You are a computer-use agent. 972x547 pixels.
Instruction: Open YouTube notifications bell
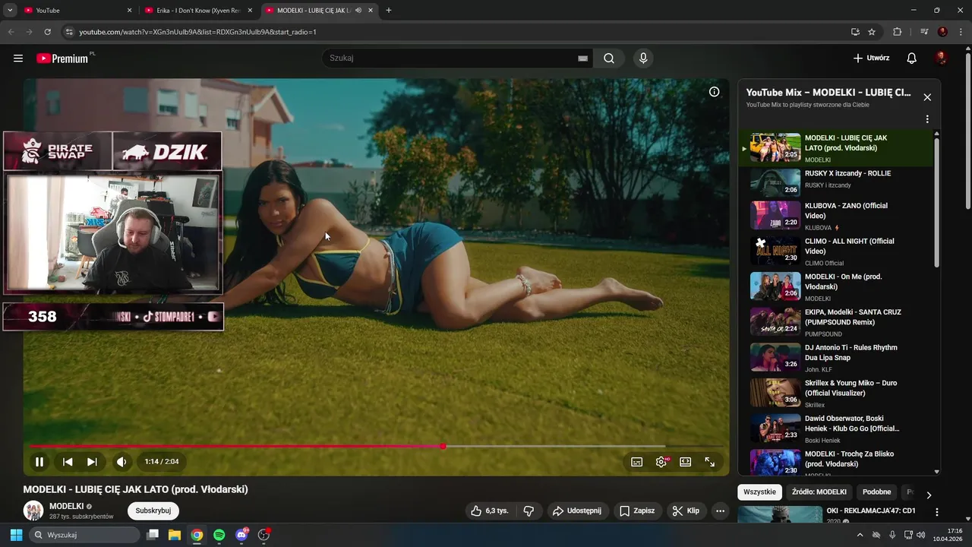click(912, 58)
